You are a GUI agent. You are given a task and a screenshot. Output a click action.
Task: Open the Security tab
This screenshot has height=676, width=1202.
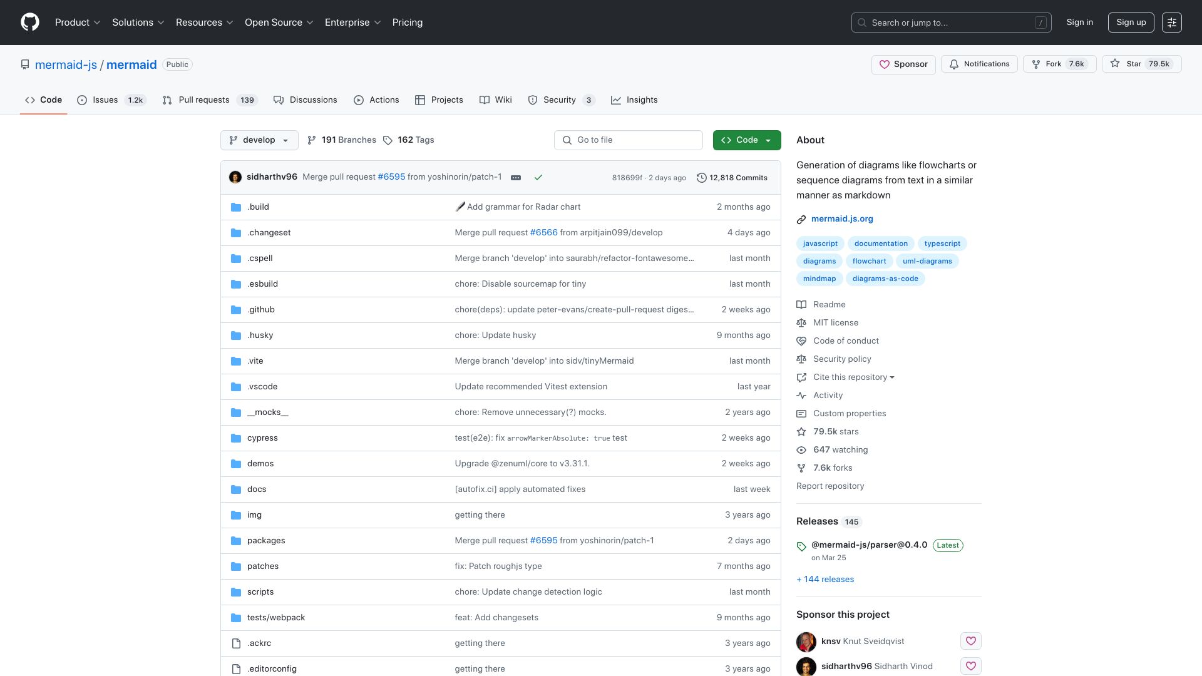(x=561, y=100)
